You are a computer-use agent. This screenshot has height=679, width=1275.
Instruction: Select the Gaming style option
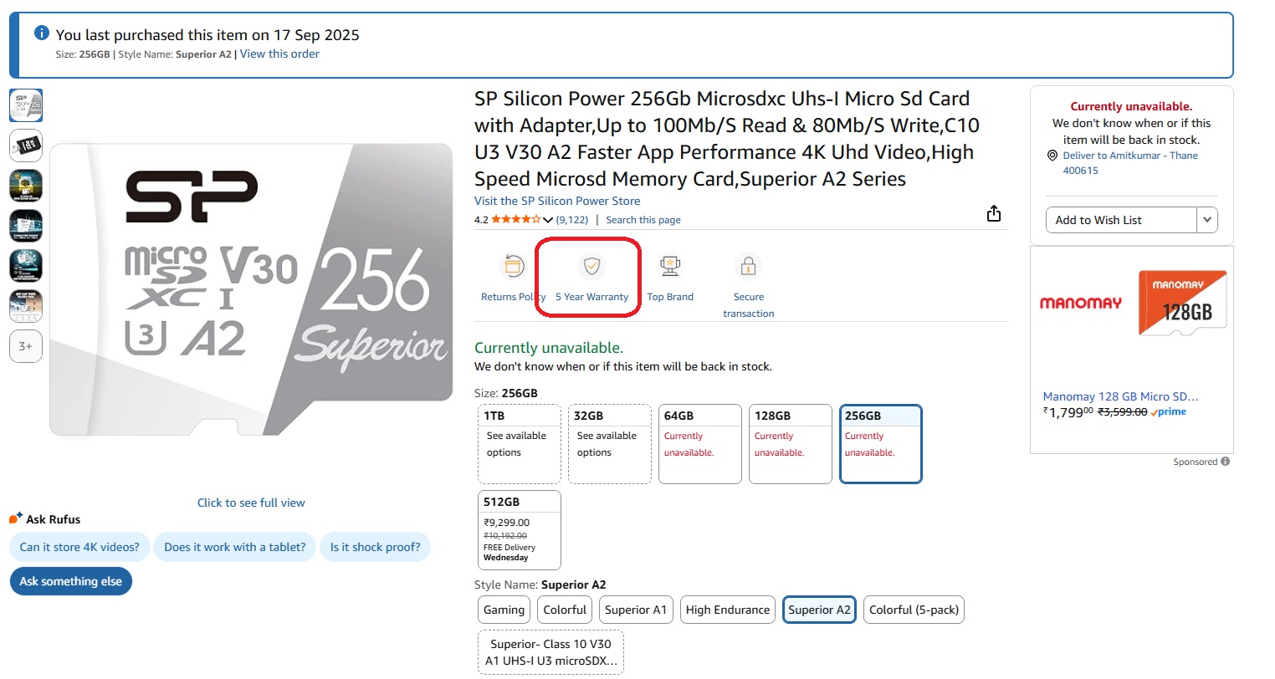pos(504,610)
